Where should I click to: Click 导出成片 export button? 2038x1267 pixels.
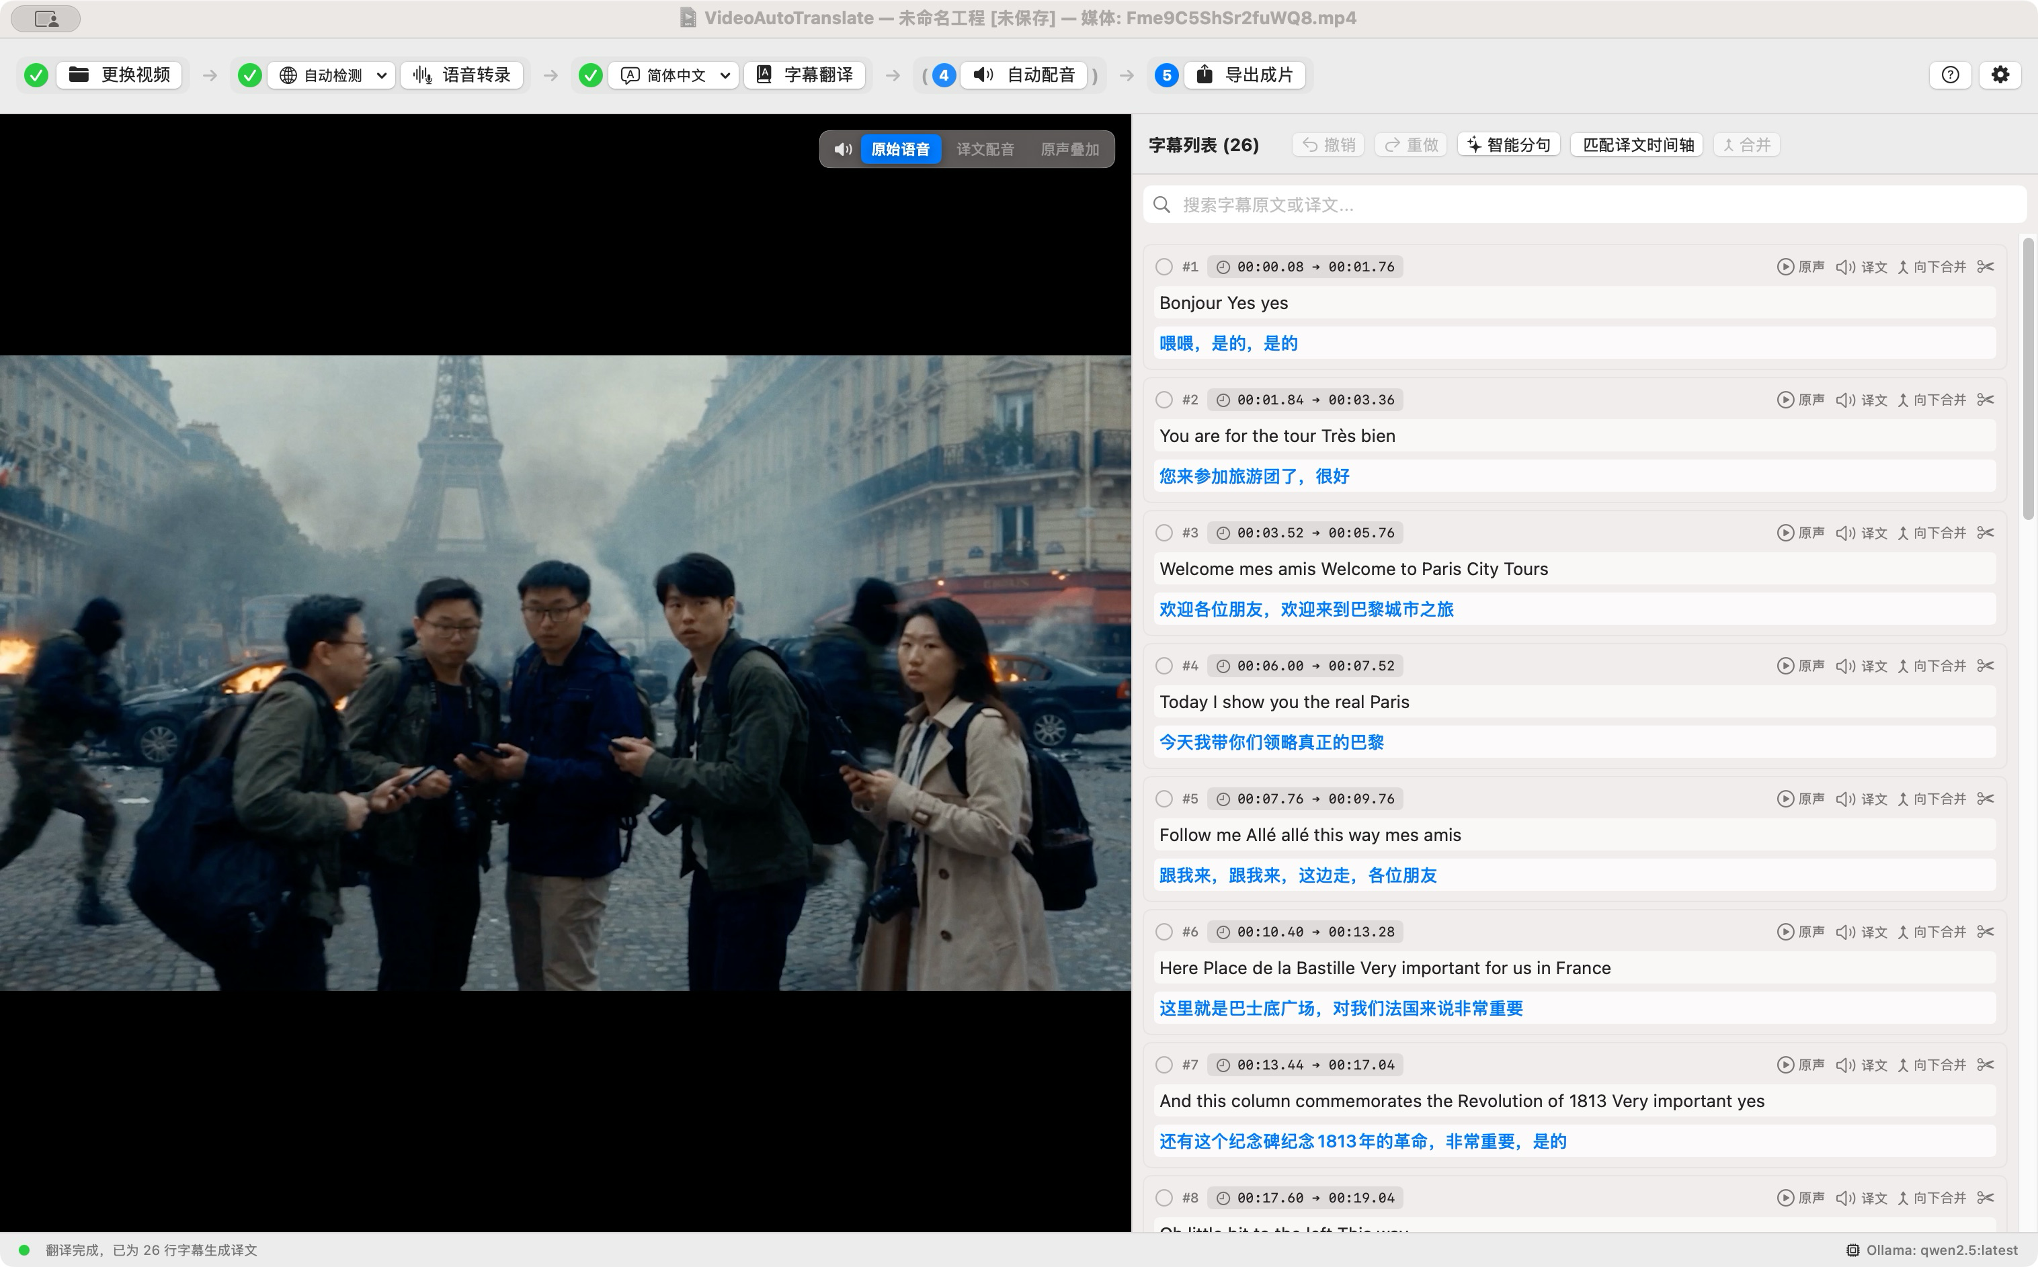(1244, 75)
